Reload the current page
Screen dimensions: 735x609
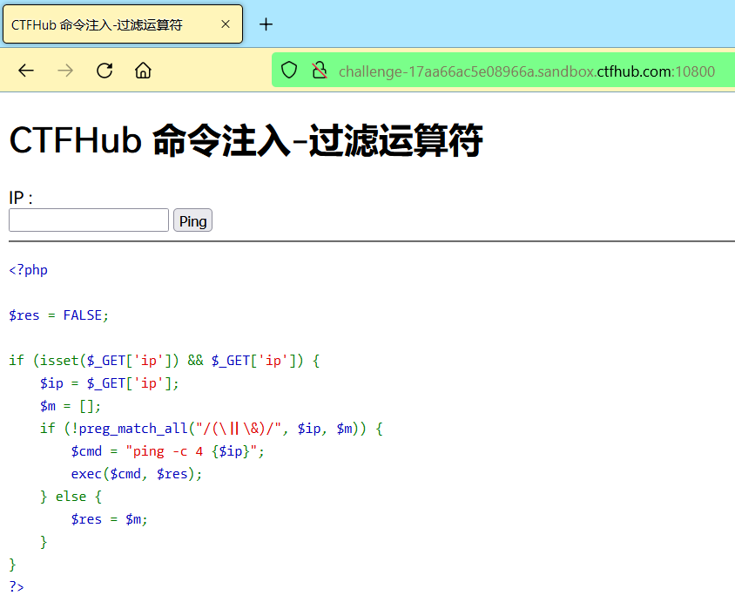tap(105, 71)
